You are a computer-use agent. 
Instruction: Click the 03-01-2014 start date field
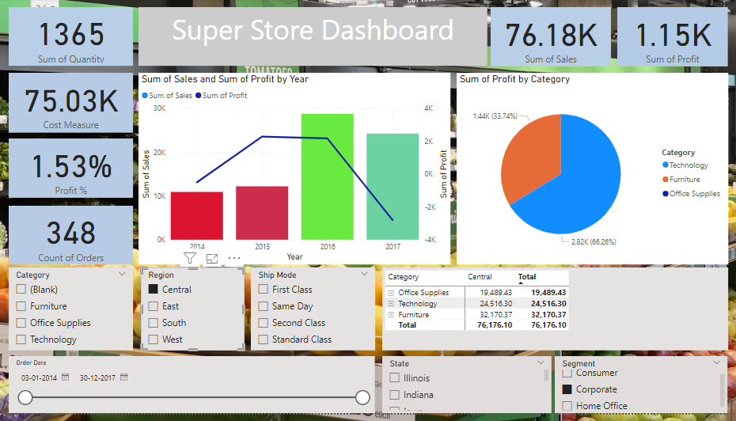(39, 377)
